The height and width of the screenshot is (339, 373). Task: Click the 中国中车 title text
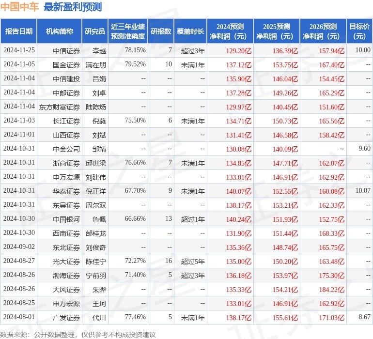(x=19, y=7)
